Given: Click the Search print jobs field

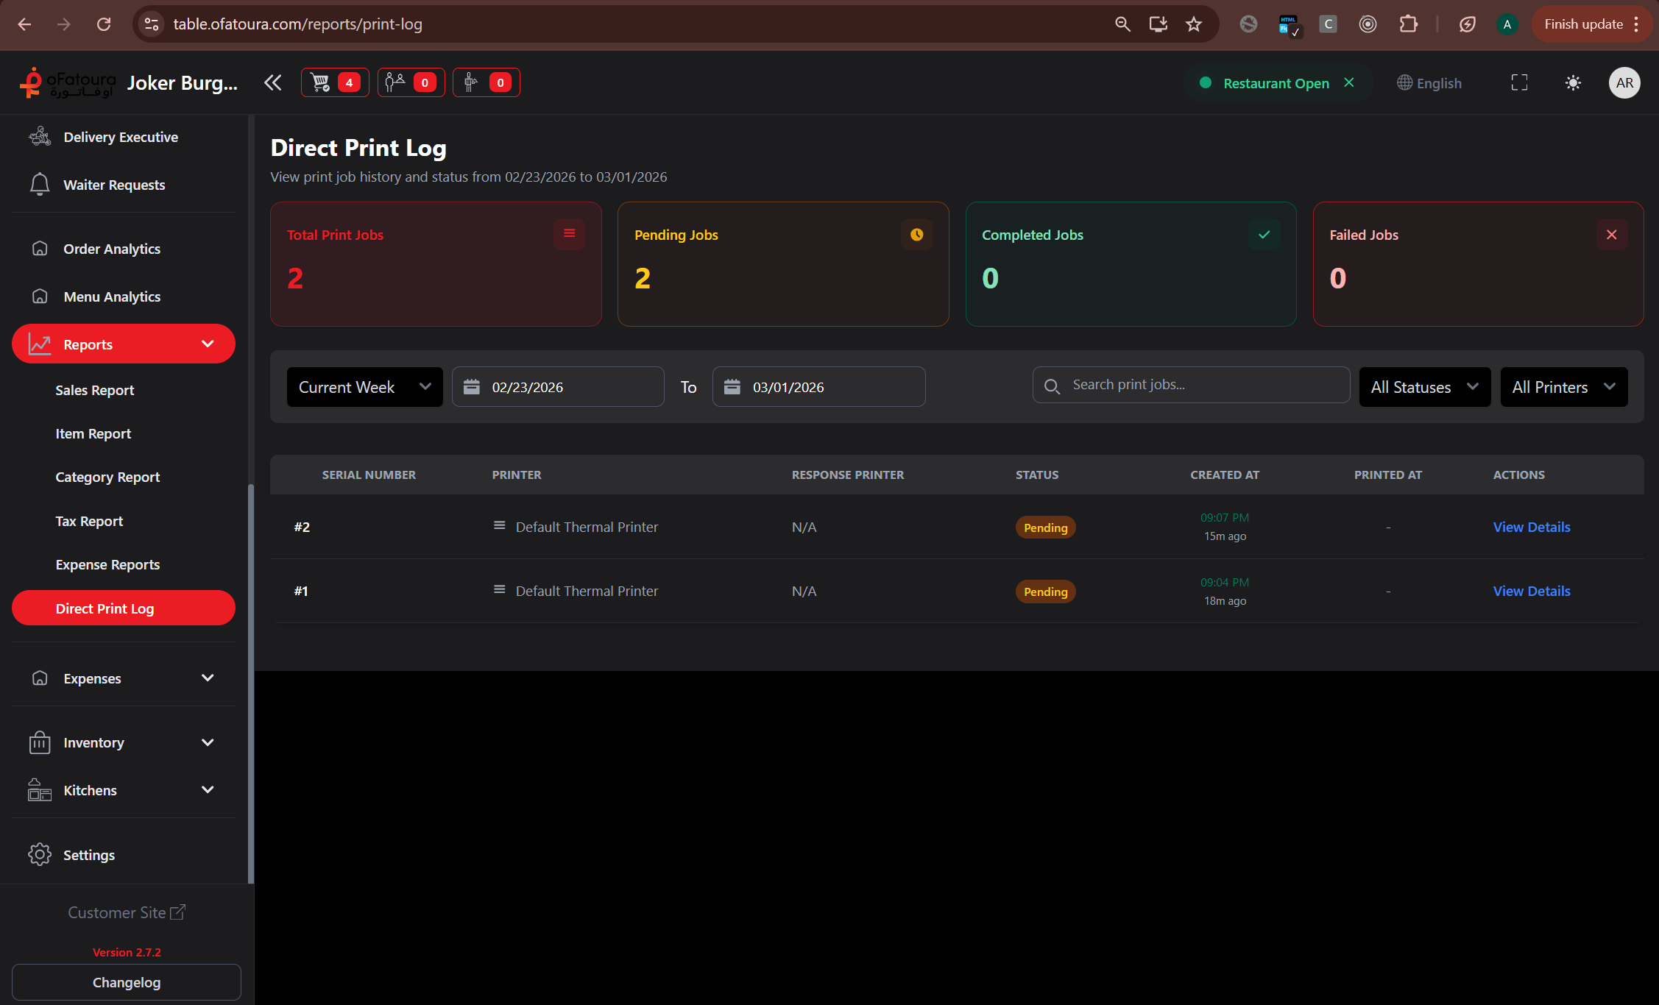Looking at the screenshot, I should click(1200, 385).
